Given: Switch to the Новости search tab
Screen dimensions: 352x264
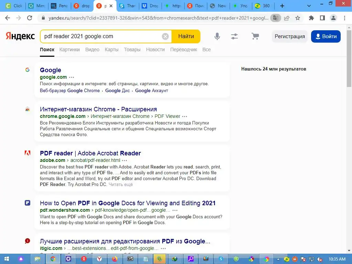Looking at the screenshot, I should click(155, 49).
